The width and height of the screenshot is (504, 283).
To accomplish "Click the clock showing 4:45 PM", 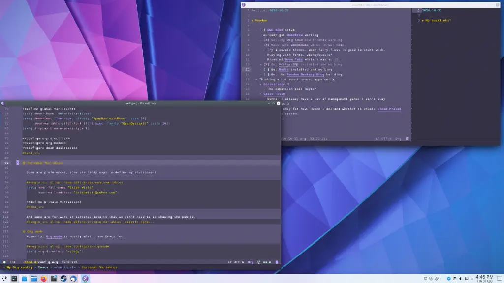I will coord(484,279).
